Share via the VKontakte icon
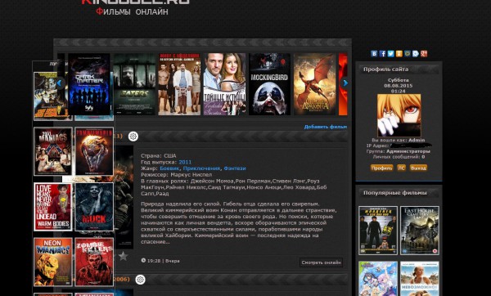This screenshot has width=491, height=296. pyautogui.click(x=374, y=53)
